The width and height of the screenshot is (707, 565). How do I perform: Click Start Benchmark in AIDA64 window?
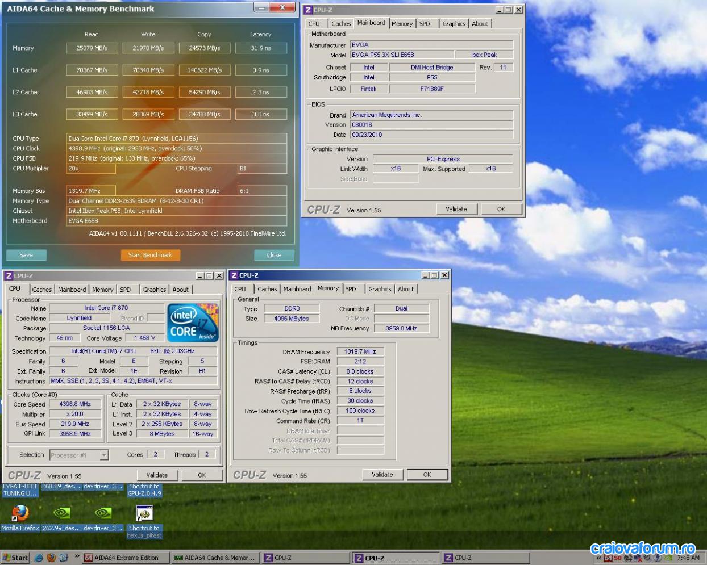pos(150,255)
